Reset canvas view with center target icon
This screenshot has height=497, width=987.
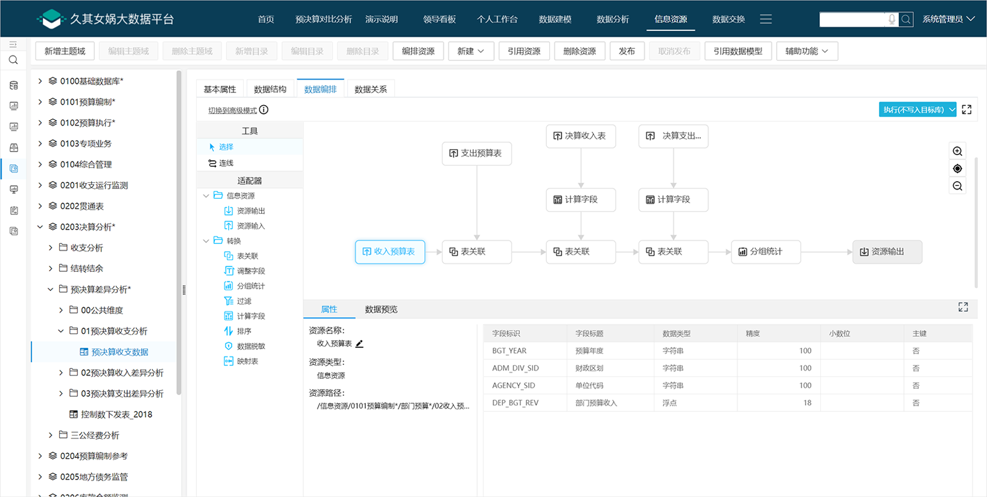(957, 168)
